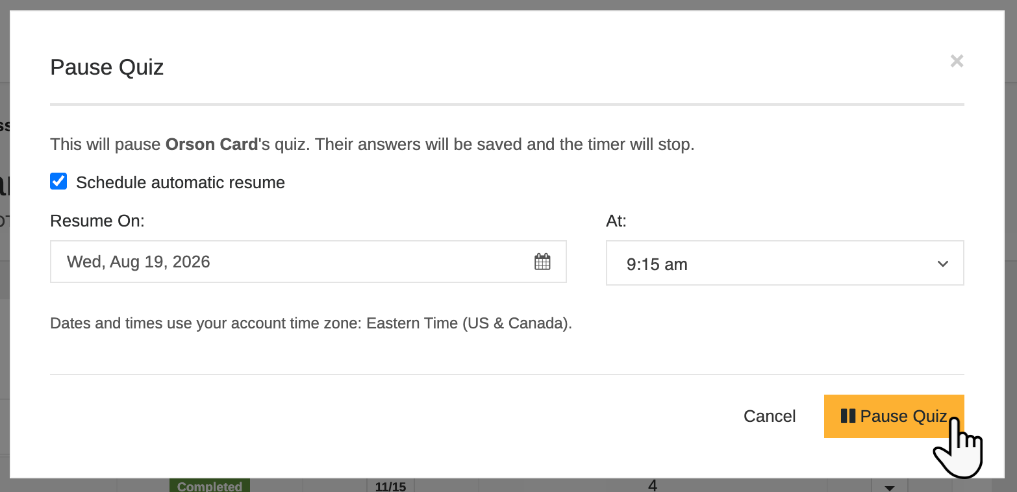This screenshot has height=492, width=1017.
Task: Expand time list via chevron arrow
Action: [942, 264]
